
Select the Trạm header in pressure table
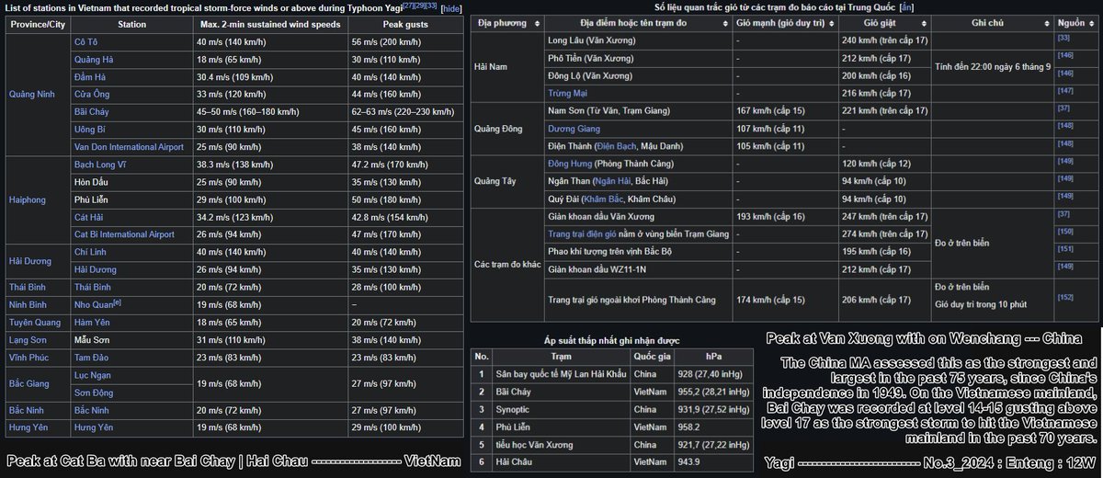click(562, 356)
